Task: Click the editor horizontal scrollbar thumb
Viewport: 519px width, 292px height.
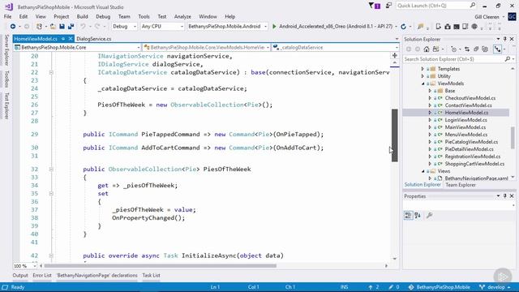Action: pos(161,265)
